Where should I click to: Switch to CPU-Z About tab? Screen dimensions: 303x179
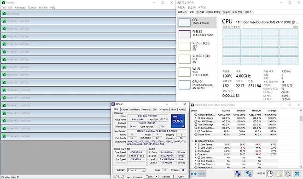pos(181,109)
